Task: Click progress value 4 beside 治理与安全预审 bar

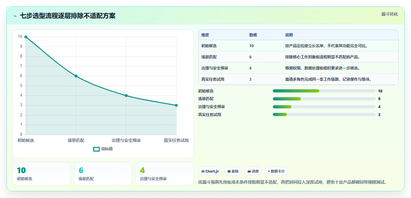Action: point(379,107)
